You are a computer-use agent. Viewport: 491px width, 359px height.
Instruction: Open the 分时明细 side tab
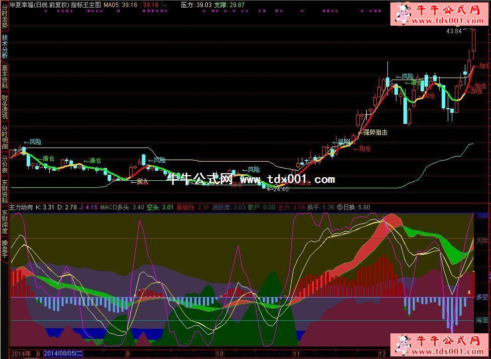[5, 138]
